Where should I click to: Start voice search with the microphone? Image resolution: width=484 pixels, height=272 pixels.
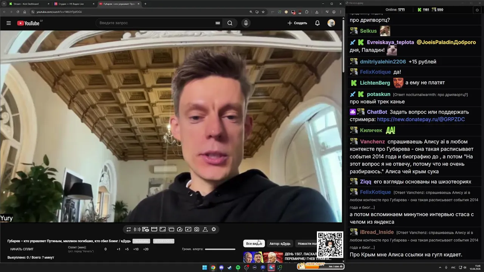tap(246, 23)
